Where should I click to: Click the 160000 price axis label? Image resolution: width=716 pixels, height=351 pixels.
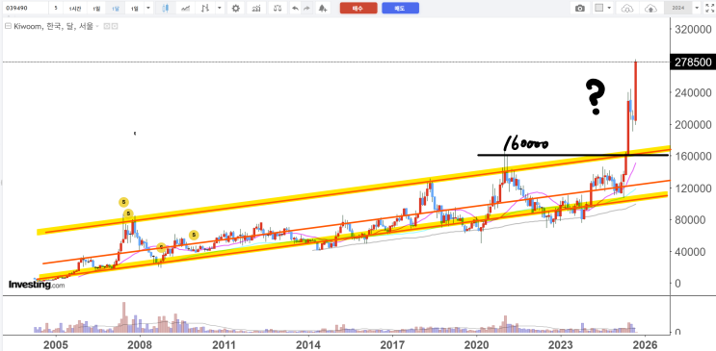coord(693,157)
